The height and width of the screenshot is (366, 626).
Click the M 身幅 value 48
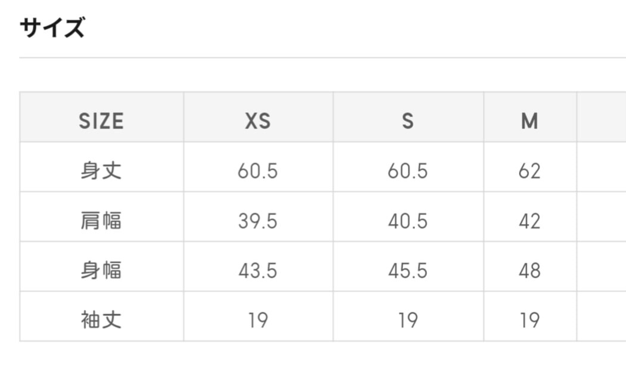(529, 271)
